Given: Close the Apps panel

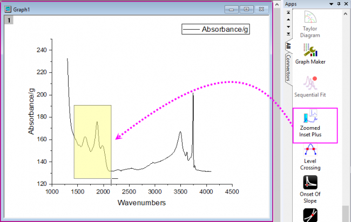Looking at the screenshot, I should click(345, 4).
